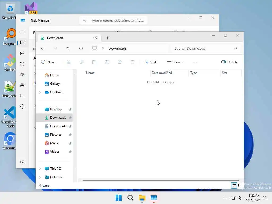
Task: Open notification bell in taskbar
Action: point(265,198)
